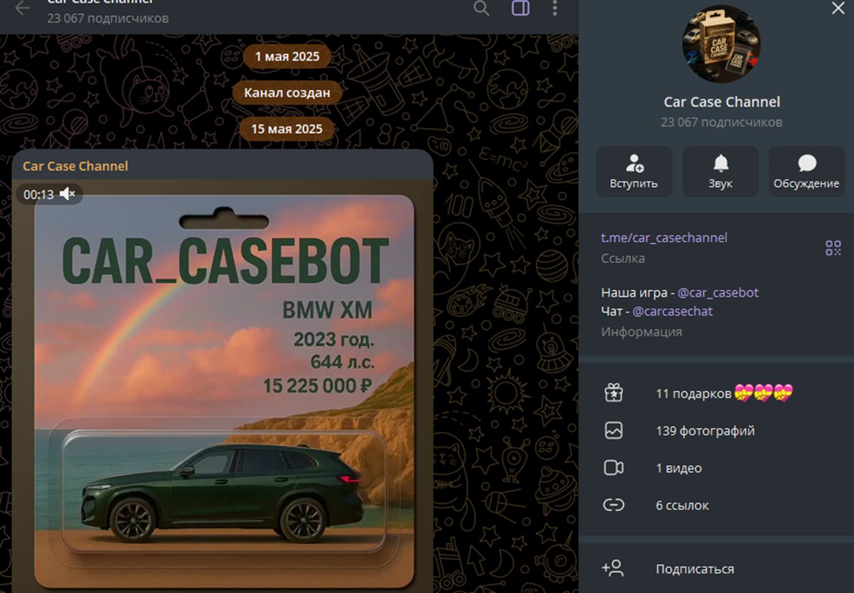Toggle the right info side panel
854x593 pixels.
521,8
